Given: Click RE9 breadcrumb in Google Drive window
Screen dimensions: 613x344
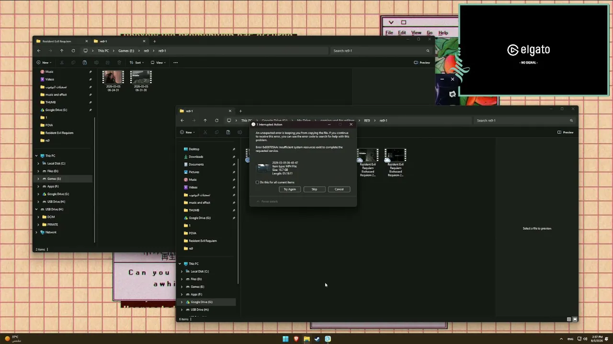Looking at the screenshot, I should (367, 120).
